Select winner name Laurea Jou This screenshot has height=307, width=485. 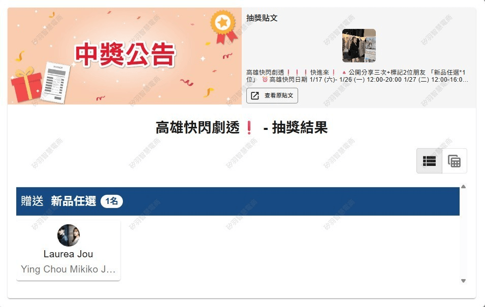click(69, 254)
